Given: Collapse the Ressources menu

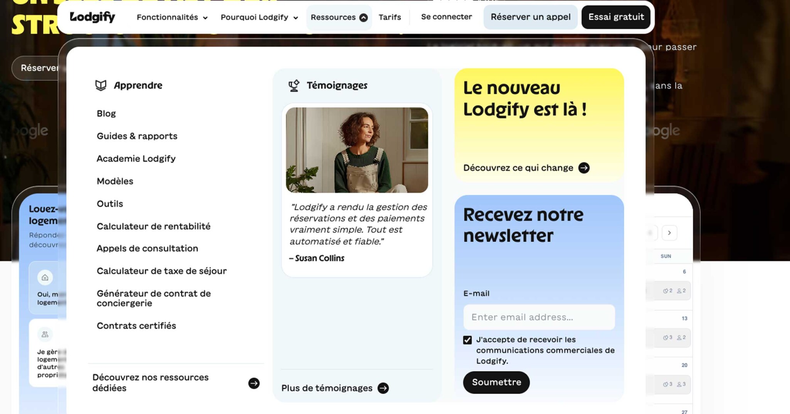Looking at the screenshot, I should (339, 17).
